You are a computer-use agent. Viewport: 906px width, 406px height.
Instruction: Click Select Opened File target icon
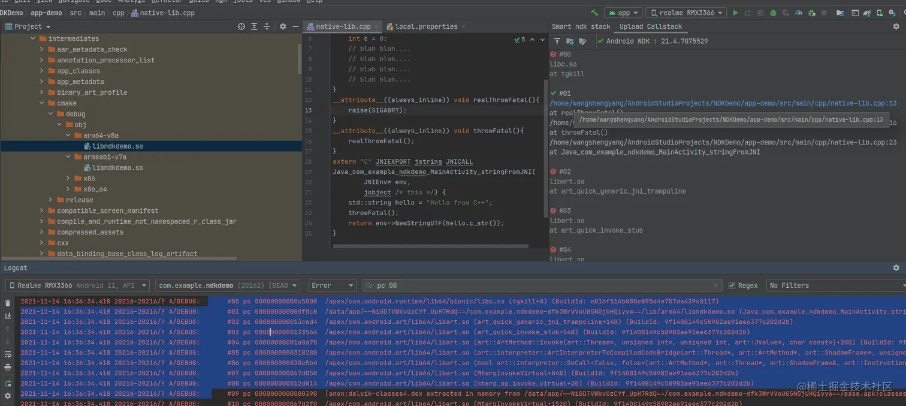coord(241,26)
